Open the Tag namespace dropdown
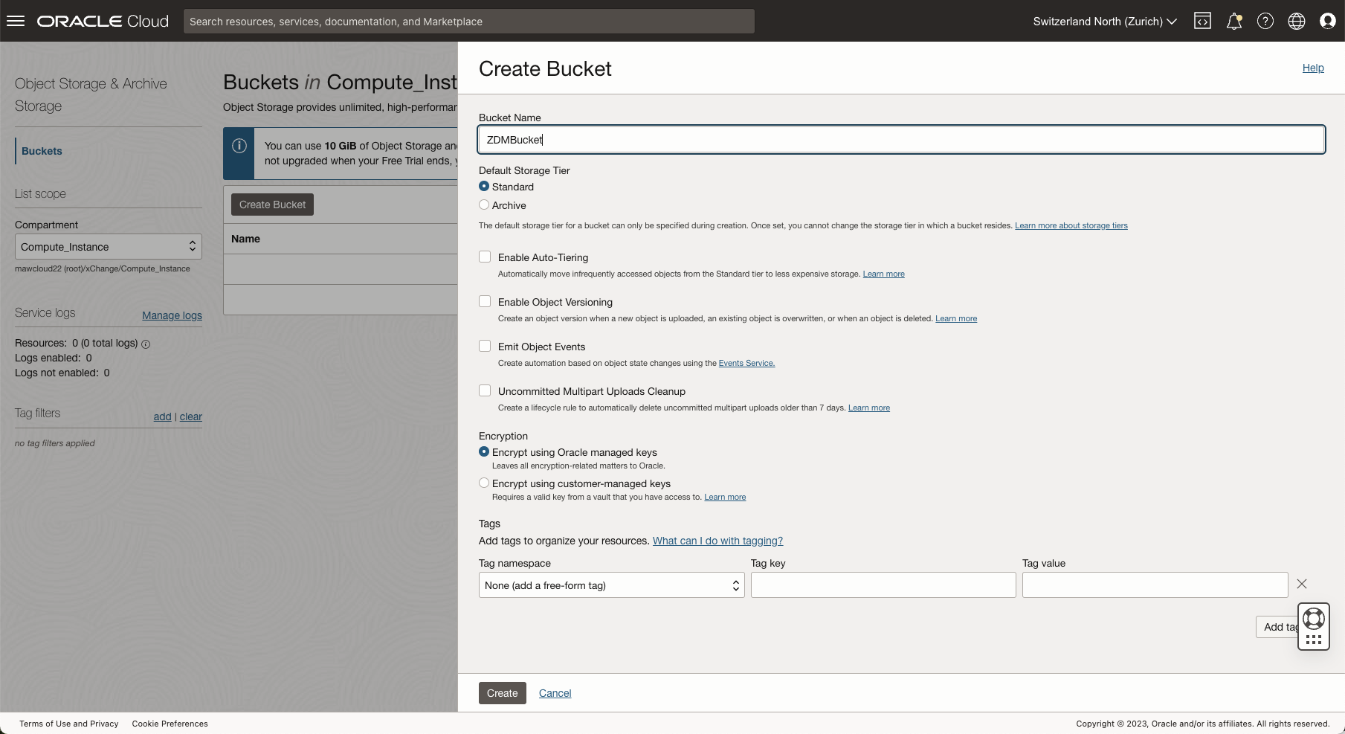This screenshot has height=734, width=1345. coord(611,585)
